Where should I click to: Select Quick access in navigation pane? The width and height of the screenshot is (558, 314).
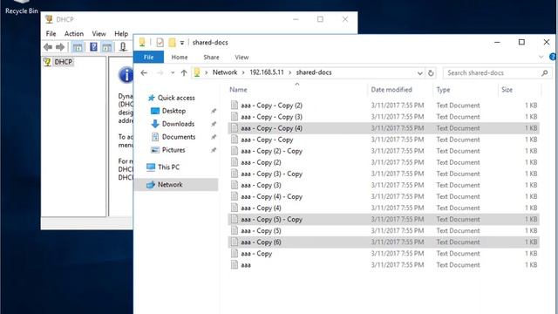176,98
